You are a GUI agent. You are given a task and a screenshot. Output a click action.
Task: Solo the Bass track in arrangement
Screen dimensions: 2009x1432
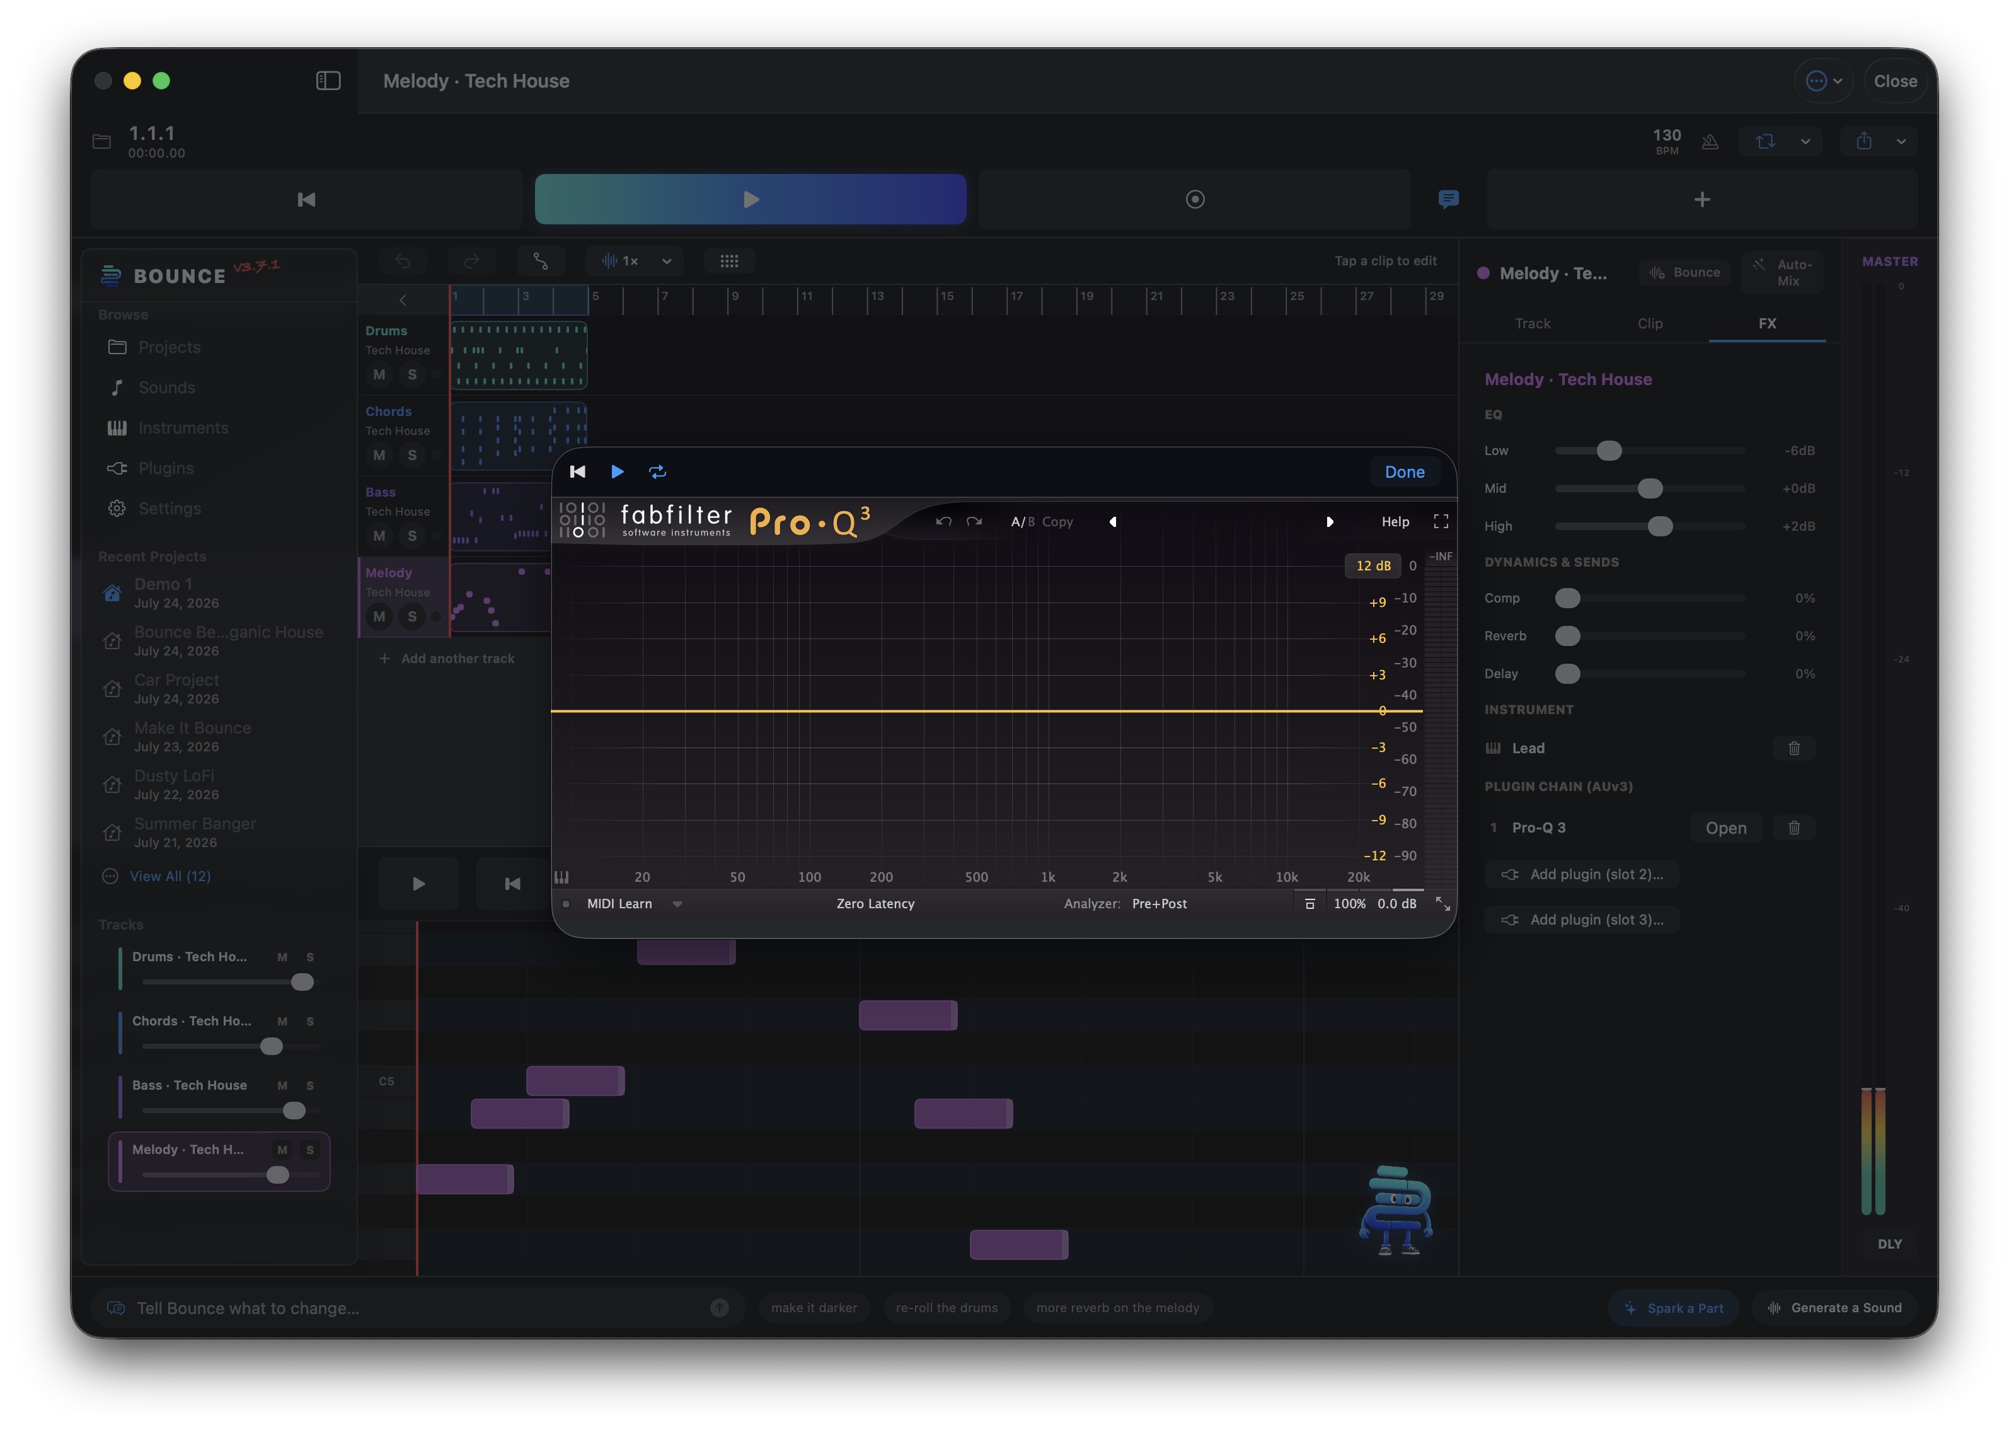point(412,536)
